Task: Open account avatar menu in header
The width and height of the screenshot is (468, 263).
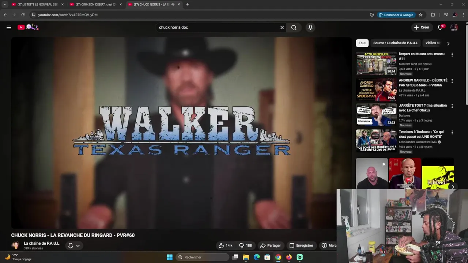Action: [x=454, y=27]
